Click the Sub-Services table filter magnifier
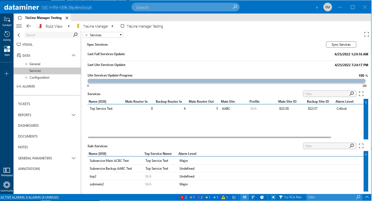 pyautogui.click(x=351, y=146)
